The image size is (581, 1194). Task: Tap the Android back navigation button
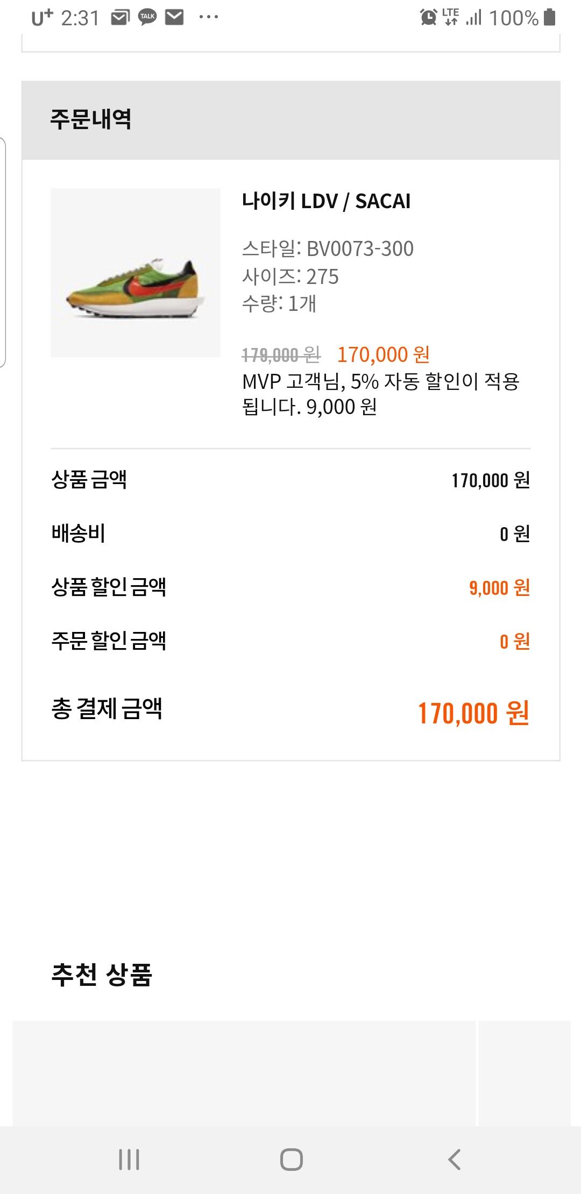pyautogui.click(x=455, y=1160)
